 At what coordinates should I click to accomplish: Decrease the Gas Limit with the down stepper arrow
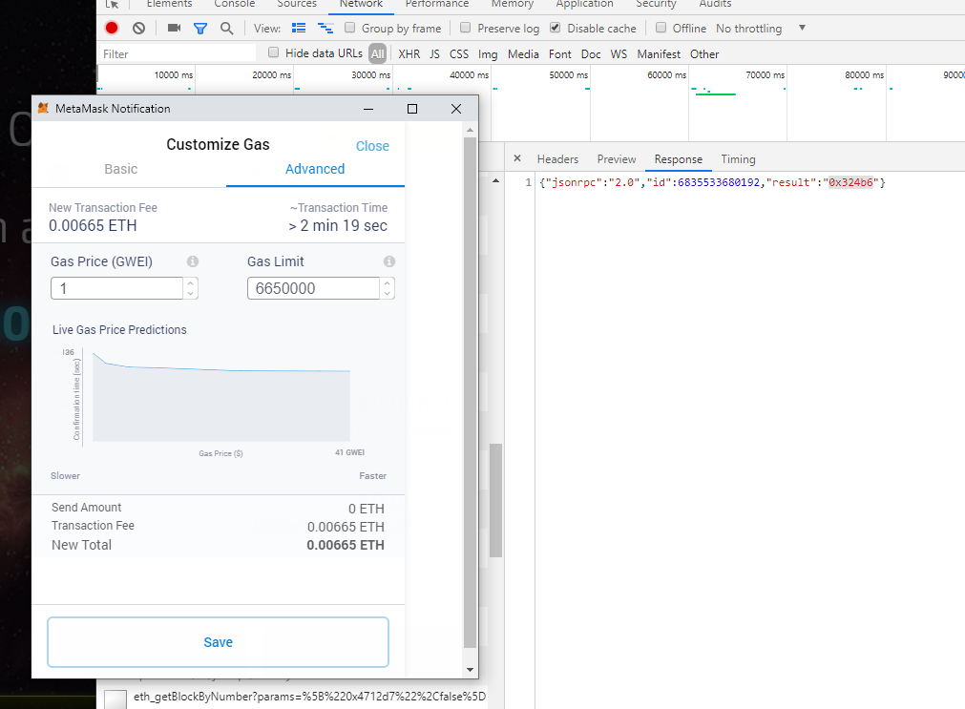click(x=388, y=294)
